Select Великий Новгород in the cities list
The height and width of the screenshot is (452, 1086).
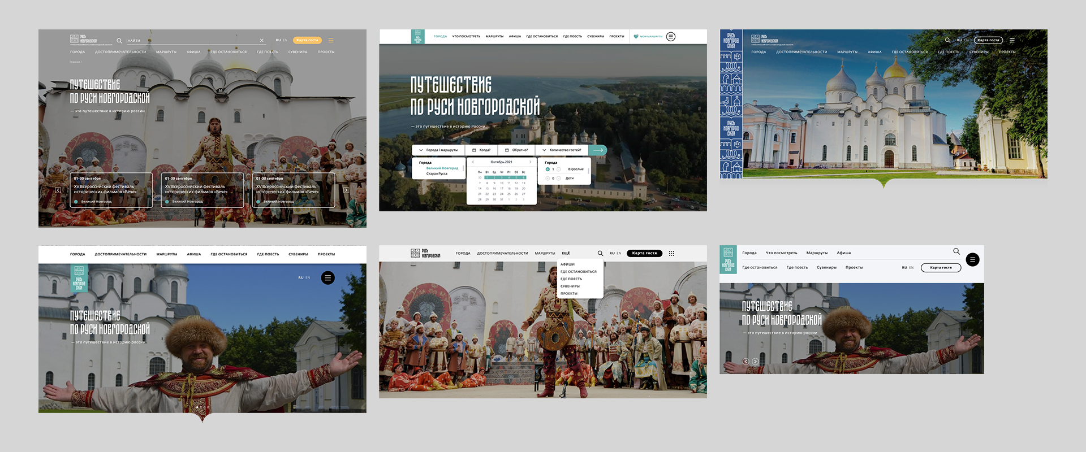442,168
